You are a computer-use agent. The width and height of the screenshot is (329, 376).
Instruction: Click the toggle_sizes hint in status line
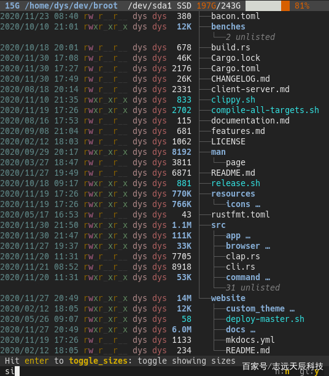pos(98,361)
